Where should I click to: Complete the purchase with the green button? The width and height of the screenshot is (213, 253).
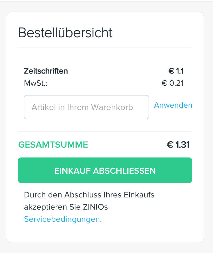click(105, 170)
